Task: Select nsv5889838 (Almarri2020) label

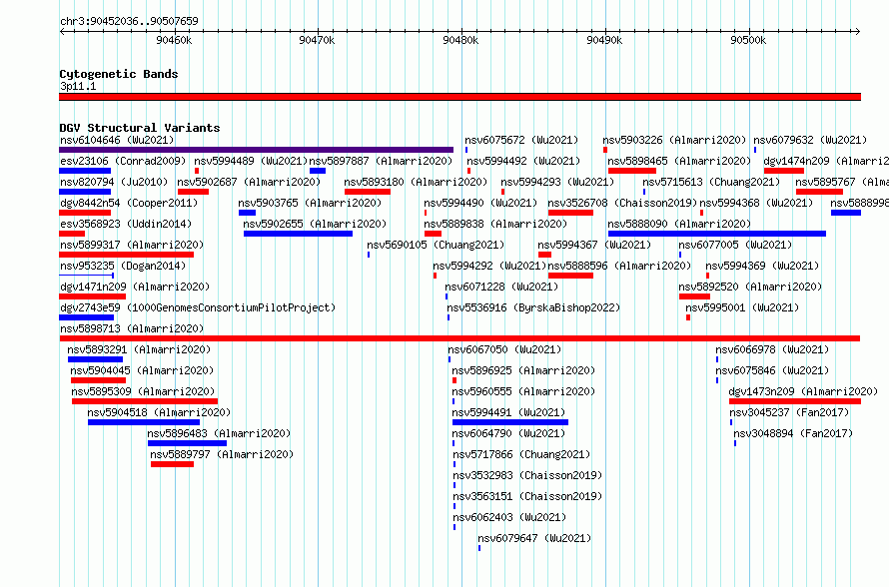Action: pos(495,224)
